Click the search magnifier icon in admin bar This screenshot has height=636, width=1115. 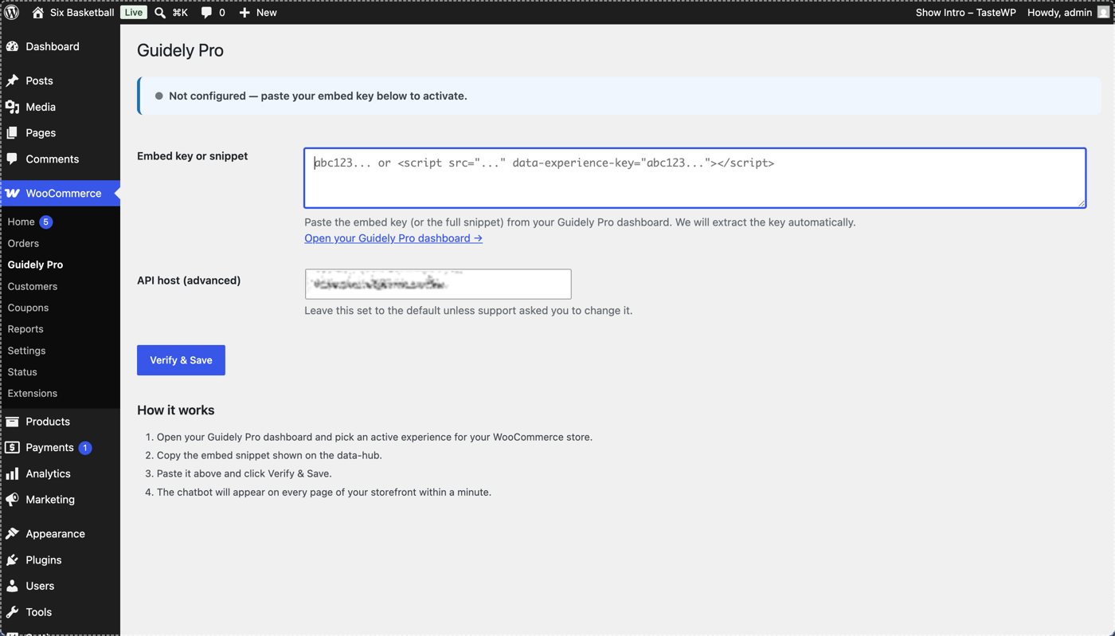pyautogui.click(x=160, y=12)
